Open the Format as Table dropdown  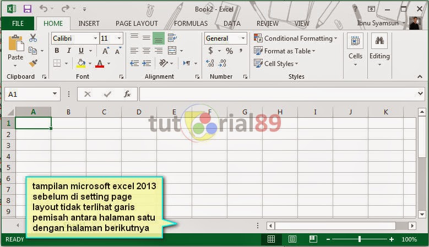pyautogui.click(x=285, y=51)
